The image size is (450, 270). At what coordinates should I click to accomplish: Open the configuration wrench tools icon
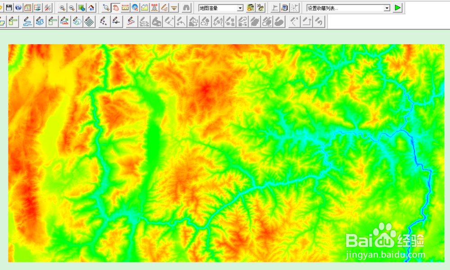click(47, 8)
